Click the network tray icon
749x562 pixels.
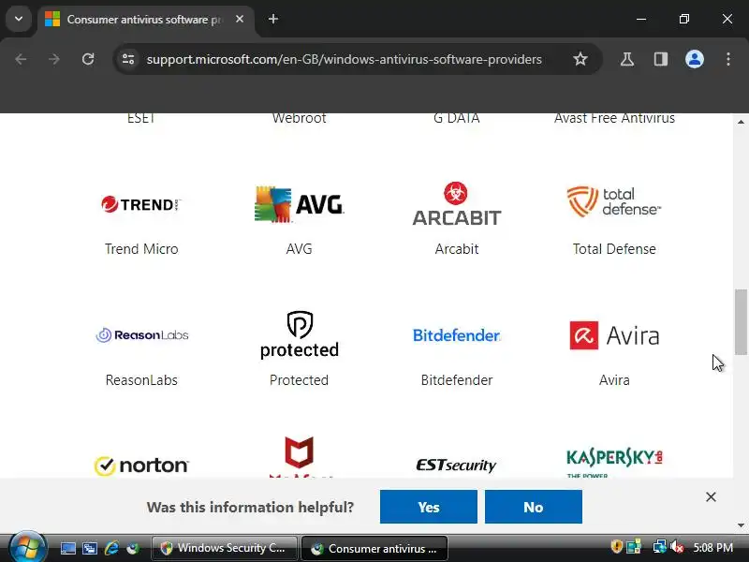[x=660, y=547]
